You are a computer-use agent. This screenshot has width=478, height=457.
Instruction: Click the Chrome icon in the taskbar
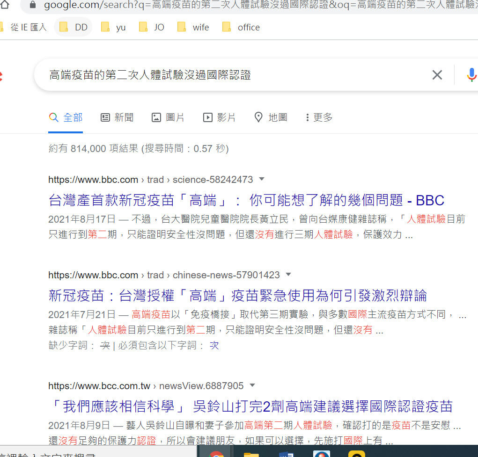tap(216, 453)
